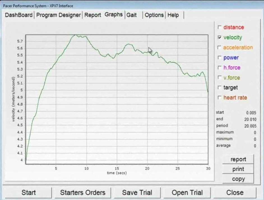Switch to the Gait tab
The image size is (264, 200).
point(131,15)
